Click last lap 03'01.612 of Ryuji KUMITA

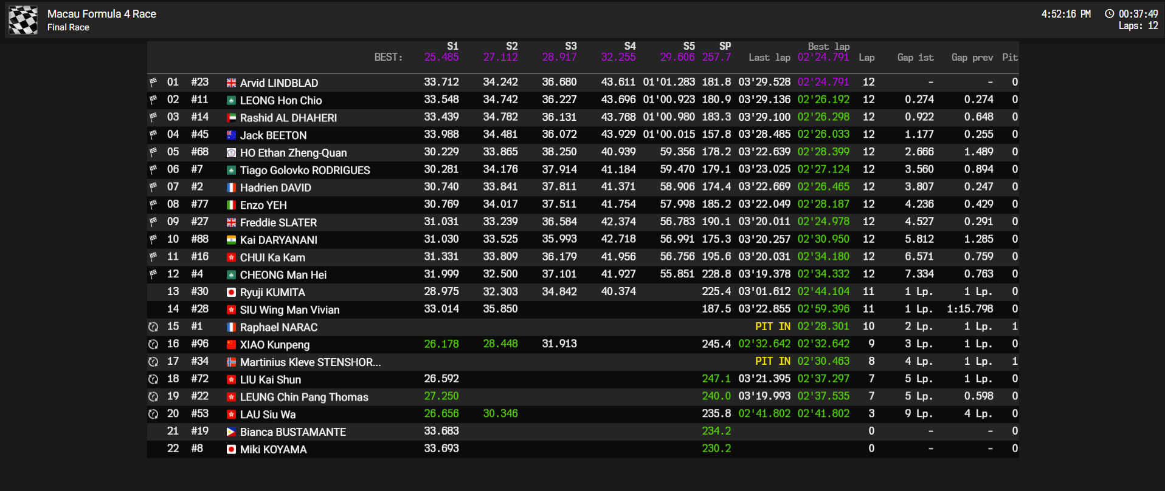764,291
